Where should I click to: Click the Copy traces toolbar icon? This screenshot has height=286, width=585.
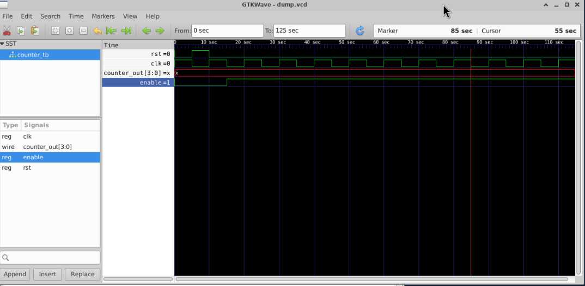[21, 31]
